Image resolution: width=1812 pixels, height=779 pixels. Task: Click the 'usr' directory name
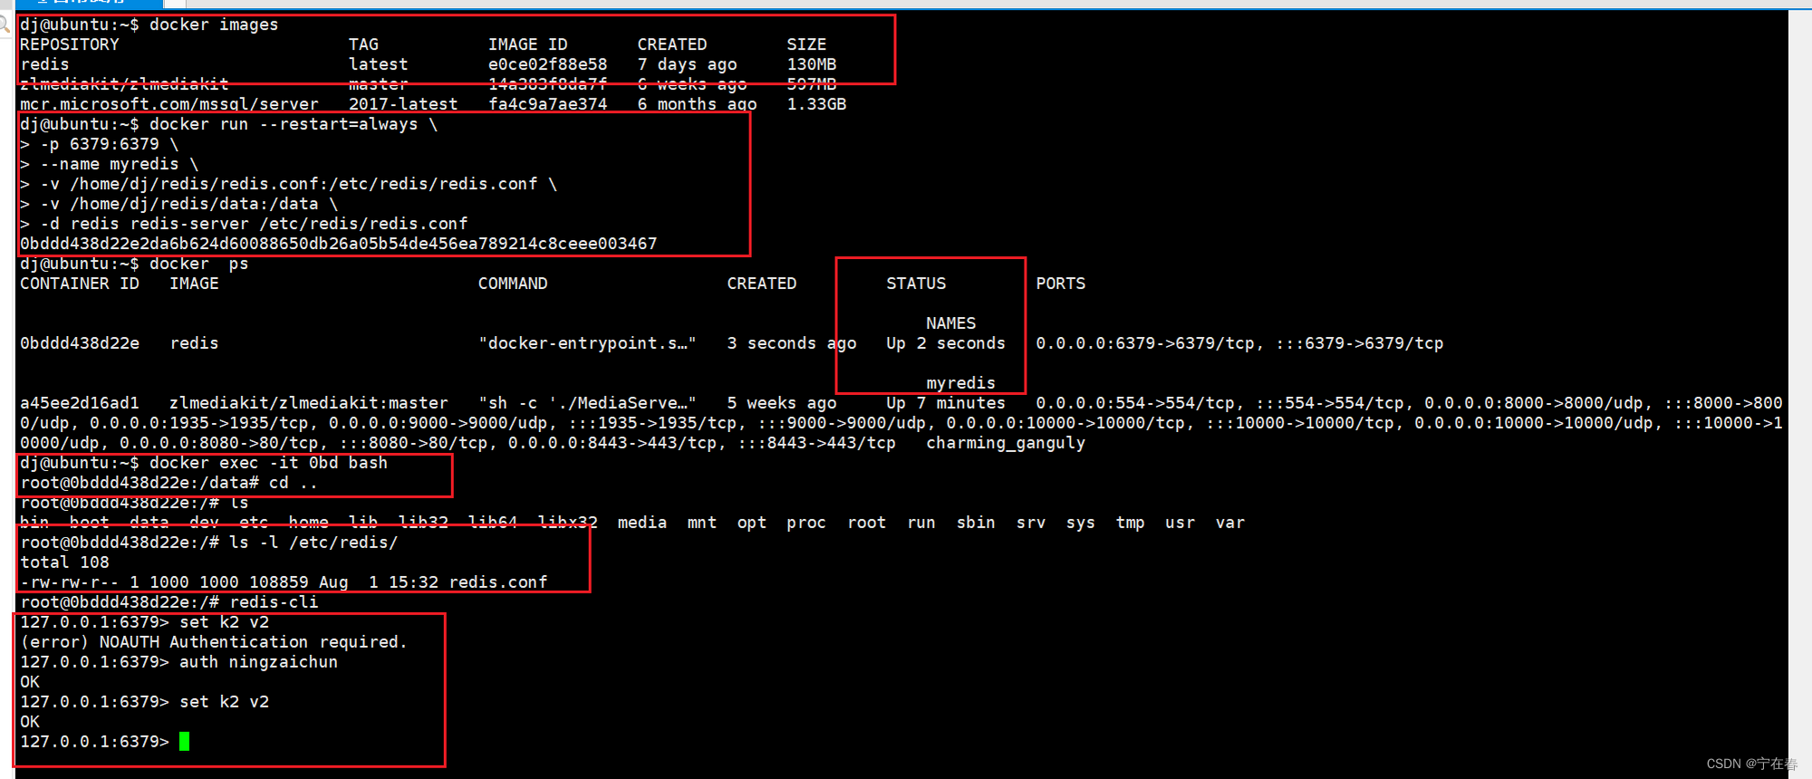point(1181,523)
